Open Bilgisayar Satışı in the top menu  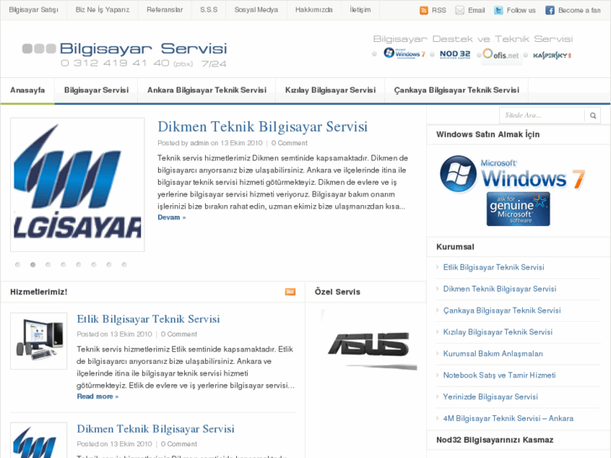[34, 10]
